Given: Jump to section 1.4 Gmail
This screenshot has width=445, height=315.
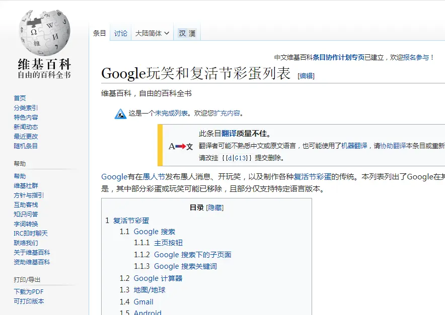Looking at the screenshot, I should tap(143, 302).
